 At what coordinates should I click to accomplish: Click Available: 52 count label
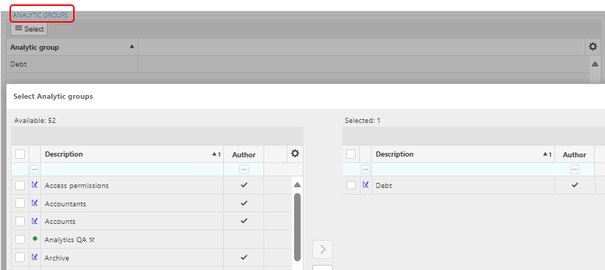point(35,120)
